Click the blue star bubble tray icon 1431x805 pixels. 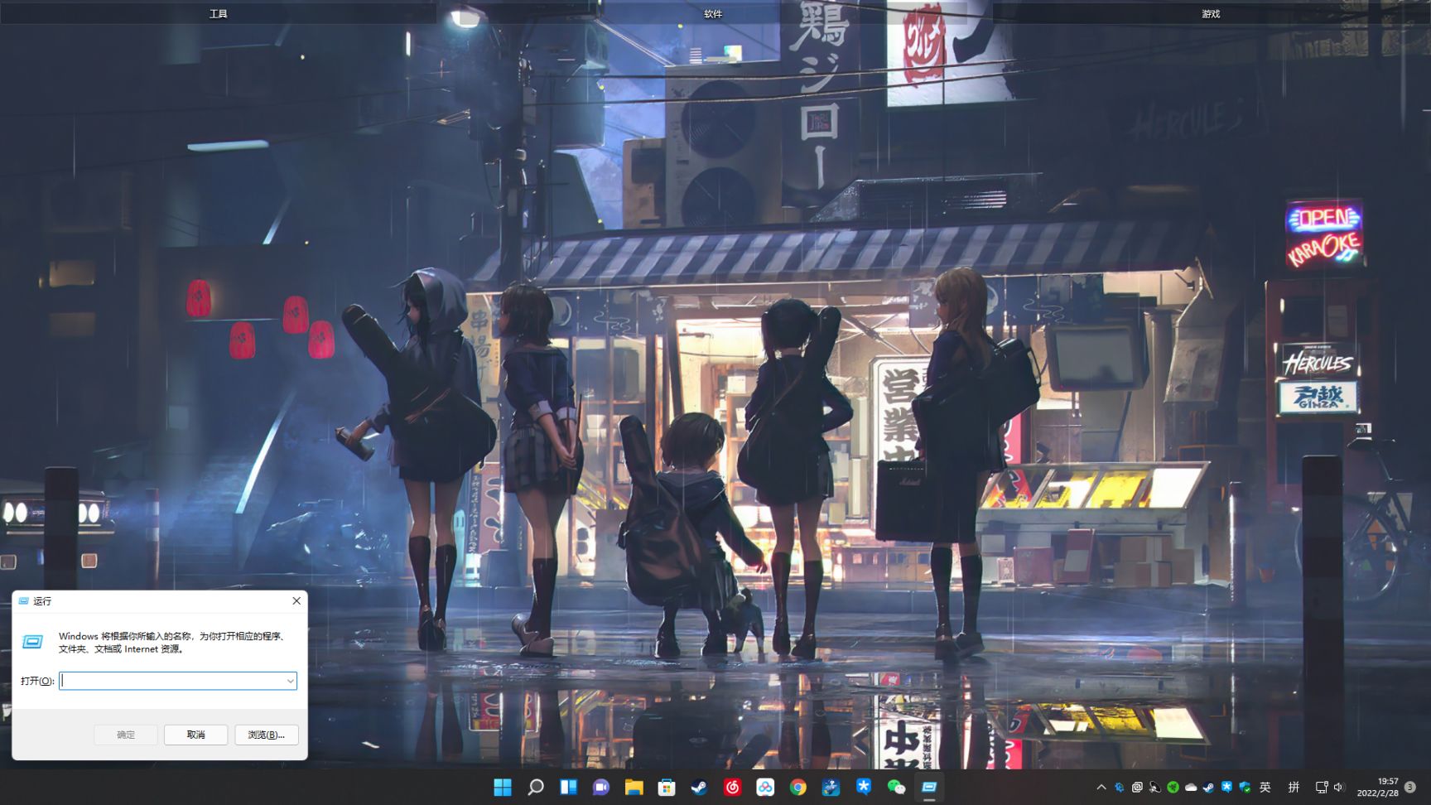[x=1226, y=787]
